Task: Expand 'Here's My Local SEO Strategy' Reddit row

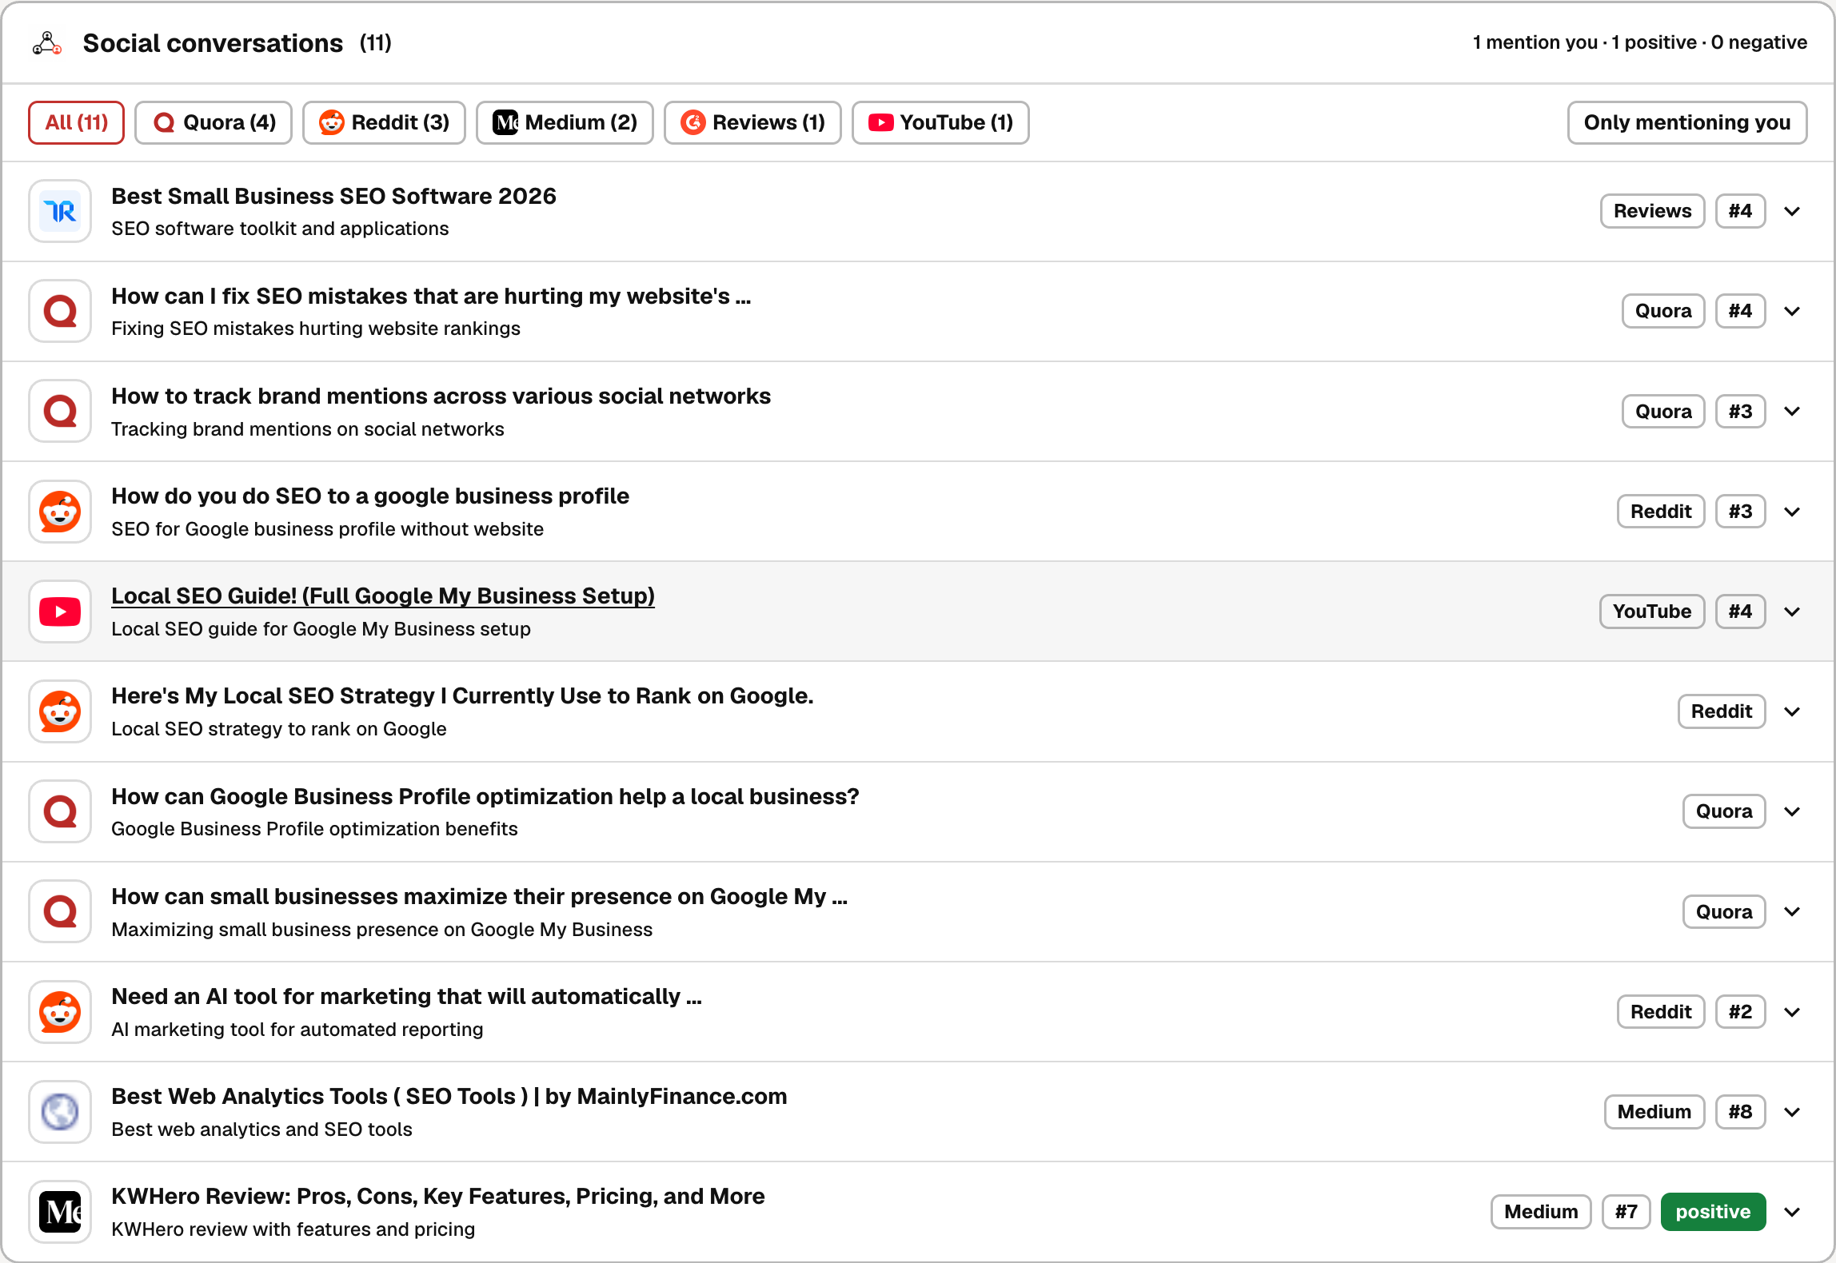Action: (1792, 711)
